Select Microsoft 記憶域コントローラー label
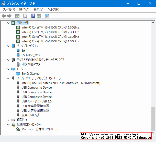The height and width of the screenshot is (142, 156). pos(40,129)
